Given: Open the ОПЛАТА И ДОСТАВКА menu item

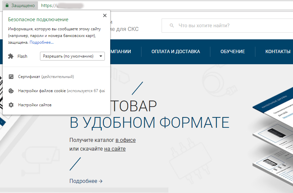Looking at the screenshot, I should tap(175, 51).
